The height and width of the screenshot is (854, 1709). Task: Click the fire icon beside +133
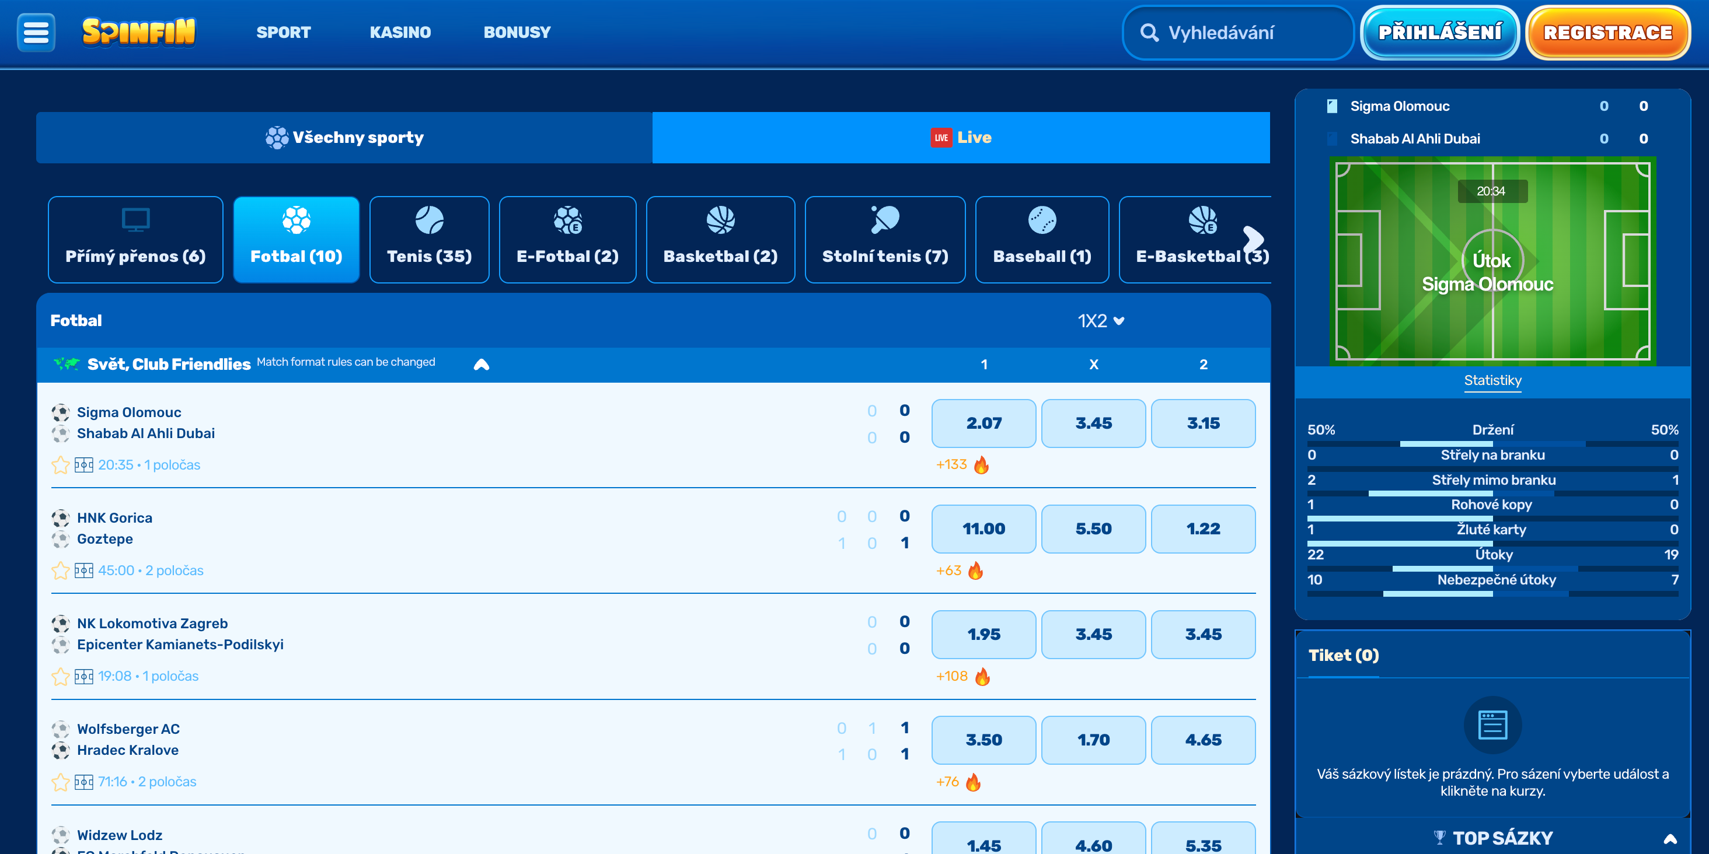pyautogui.click(x=981, y=465)
